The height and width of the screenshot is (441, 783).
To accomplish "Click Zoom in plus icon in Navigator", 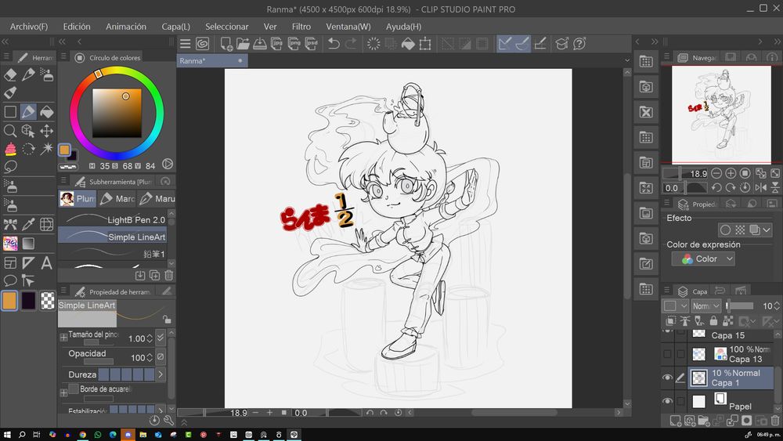I will point(731,173).
